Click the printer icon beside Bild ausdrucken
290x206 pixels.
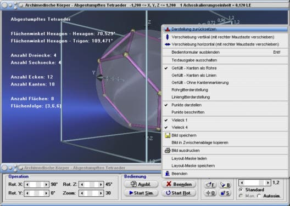(x=168, y=151)
